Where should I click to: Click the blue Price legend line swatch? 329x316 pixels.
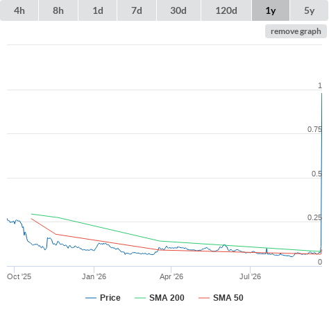tap(91, 298)
